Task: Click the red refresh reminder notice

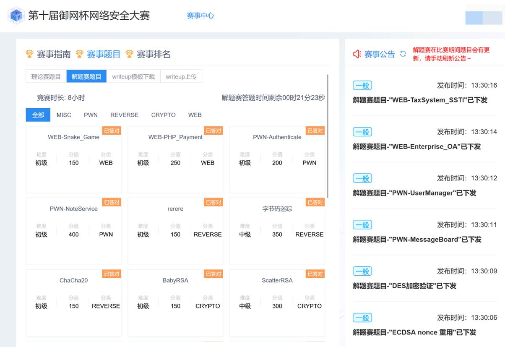Action: [451, 54]
